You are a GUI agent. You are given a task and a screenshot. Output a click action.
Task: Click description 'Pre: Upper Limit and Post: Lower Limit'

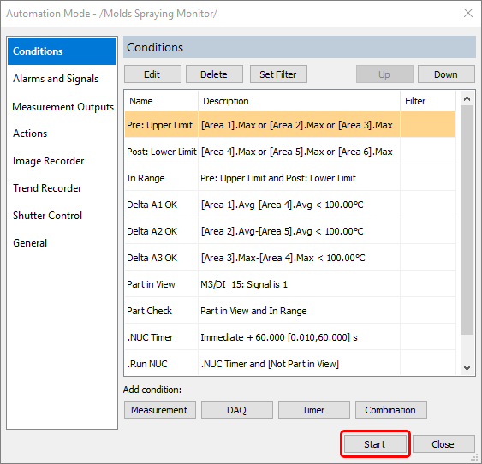pyautogui.click(x=278, y=178)
